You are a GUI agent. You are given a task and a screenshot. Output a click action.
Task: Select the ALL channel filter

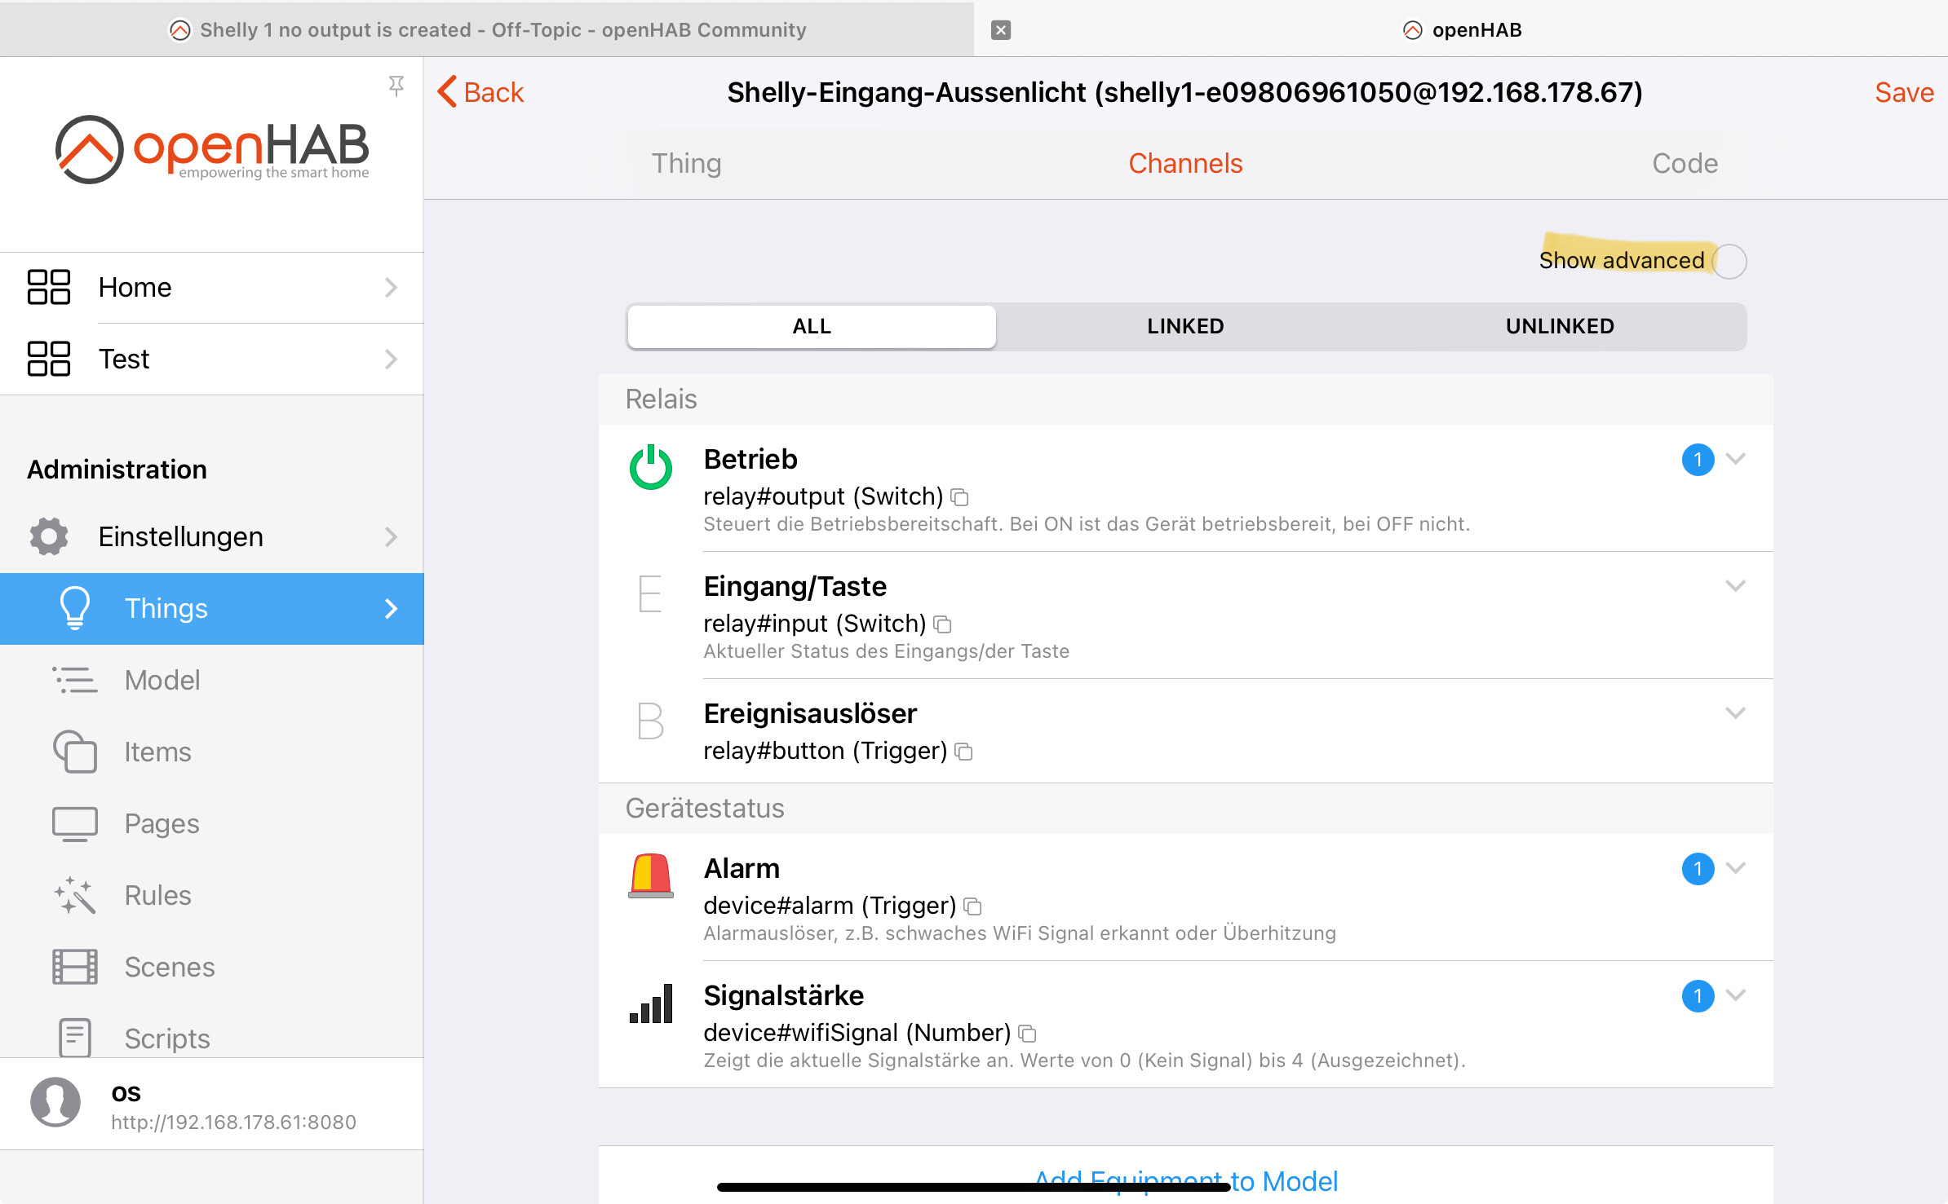812,326
